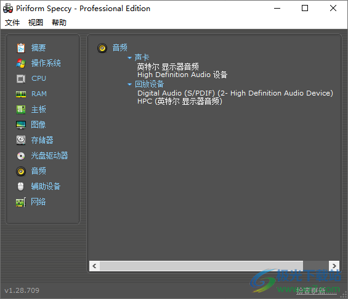Open the 帮助 menu

(59, 22)
